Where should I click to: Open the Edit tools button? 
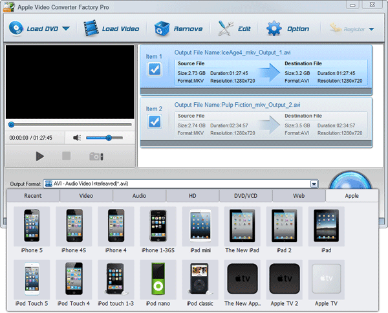[x=234, y=28]
